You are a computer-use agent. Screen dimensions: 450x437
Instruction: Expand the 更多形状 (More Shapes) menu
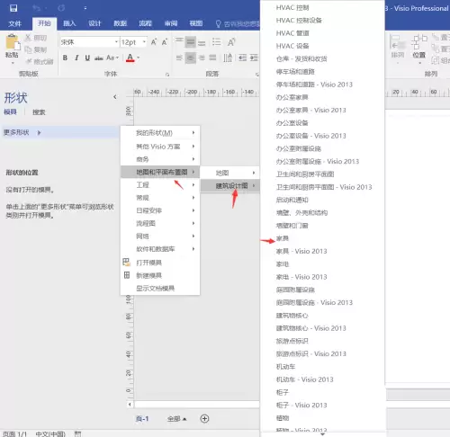(x=60, y=132)
